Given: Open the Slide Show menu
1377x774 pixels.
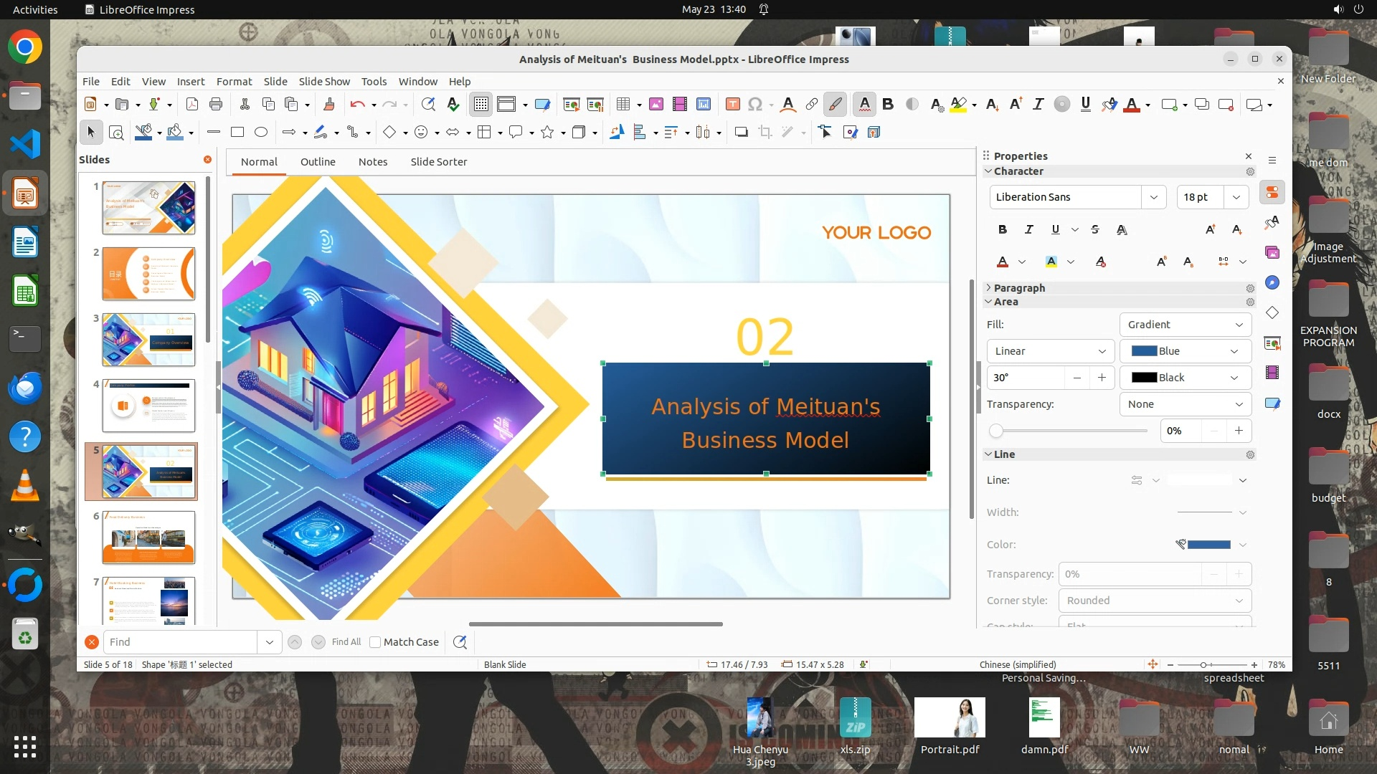Looking at the screenshot, I should click(324, 82).
